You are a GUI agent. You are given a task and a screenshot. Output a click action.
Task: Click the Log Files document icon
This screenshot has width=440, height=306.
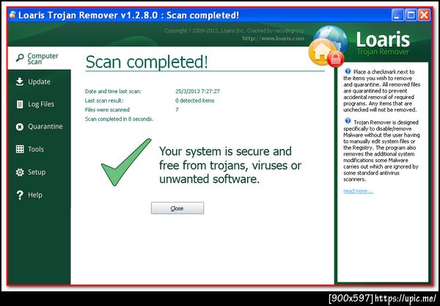click(x=20, y=104)
